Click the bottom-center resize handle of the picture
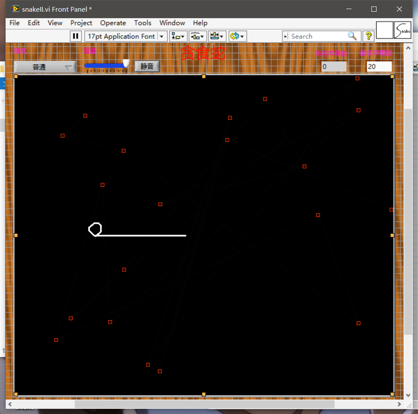 point(204,394)
